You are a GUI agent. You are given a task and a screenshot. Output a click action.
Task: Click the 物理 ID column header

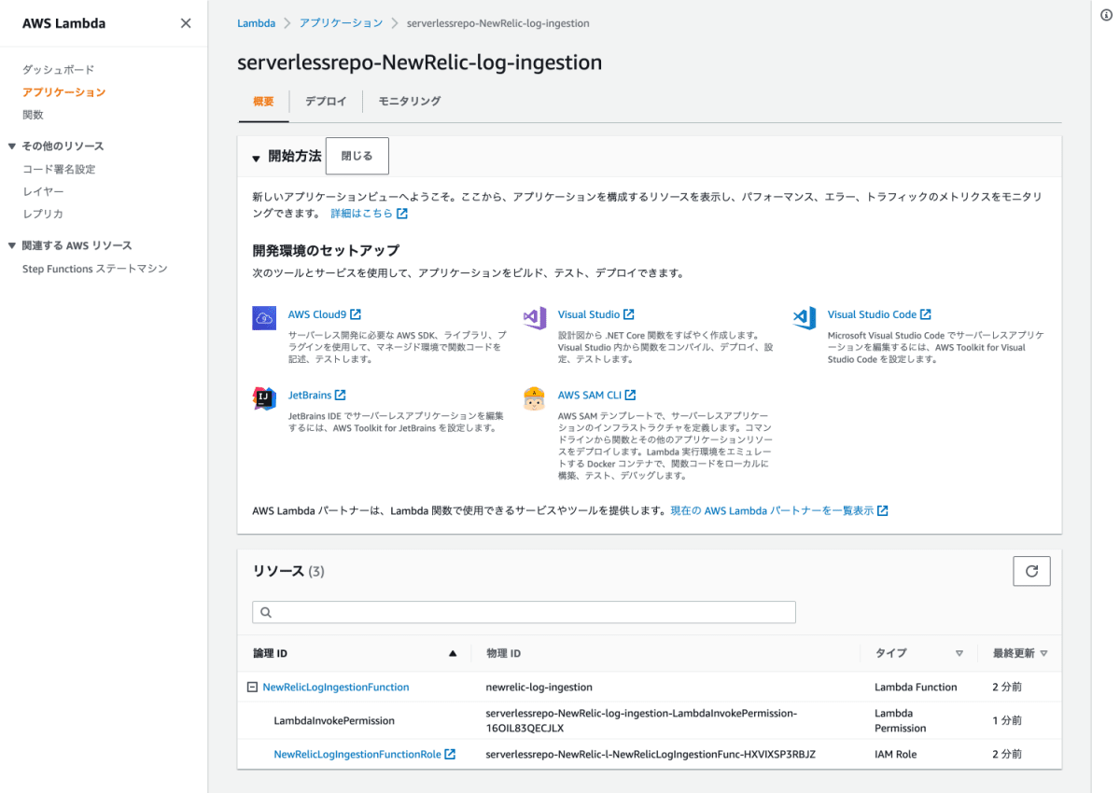[x=503, y=653]
